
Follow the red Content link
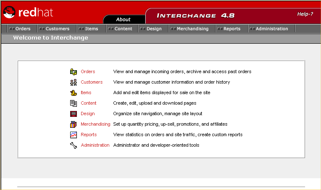(88, 103)
